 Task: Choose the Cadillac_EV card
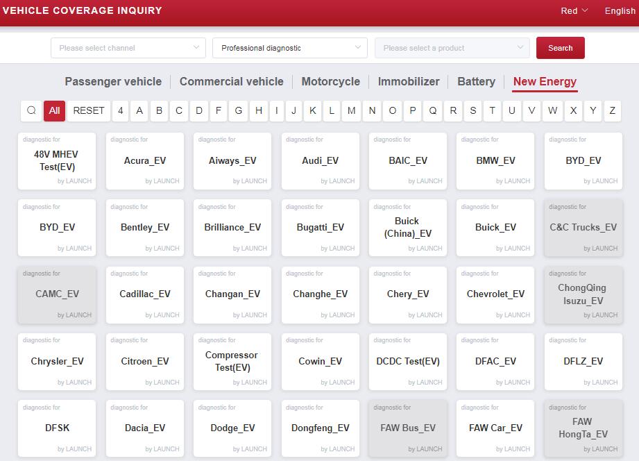(145, 294)
